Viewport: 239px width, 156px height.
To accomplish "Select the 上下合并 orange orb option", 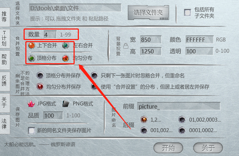I will tap(32, 46).
